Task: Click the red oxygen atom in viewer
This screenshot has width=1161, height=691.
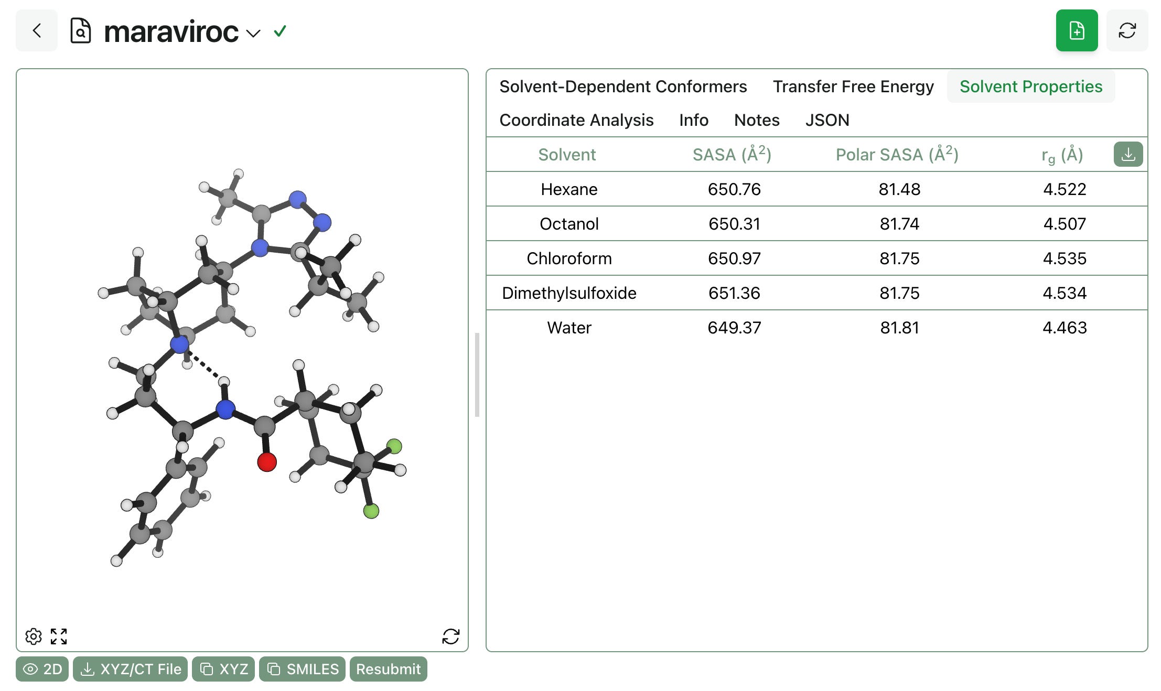Action: [267, 462]
